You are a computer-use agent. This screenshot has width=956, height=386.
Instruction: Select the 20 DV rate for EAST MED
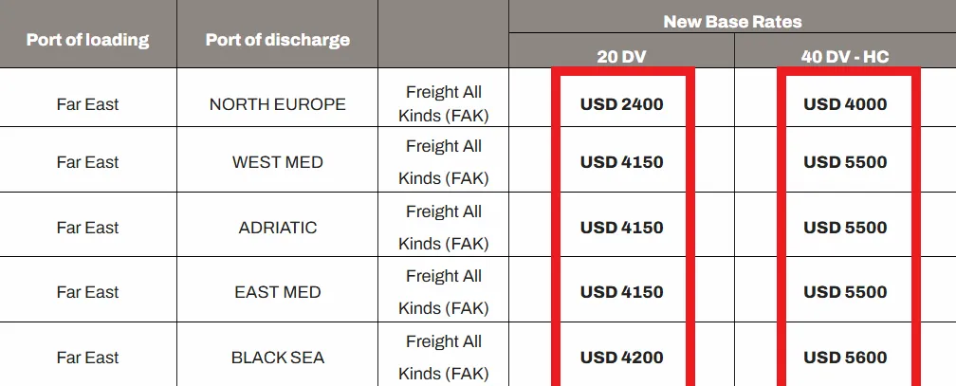coord(621,292)
